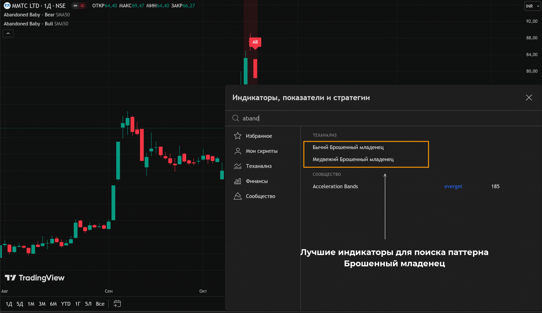This screenshot has height=313, width=542.
Task: Add the Acceleration Bands community script
Action: coord(335,186)
